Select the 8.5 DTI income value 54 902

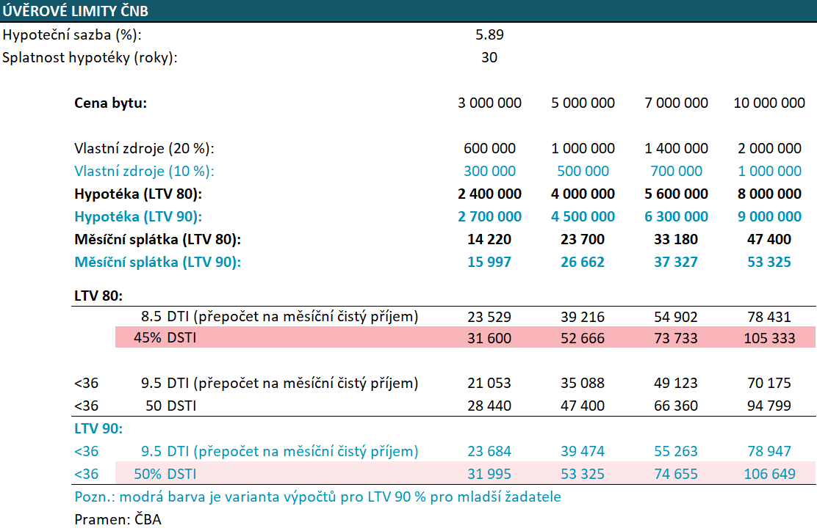[x=676, y=317]
